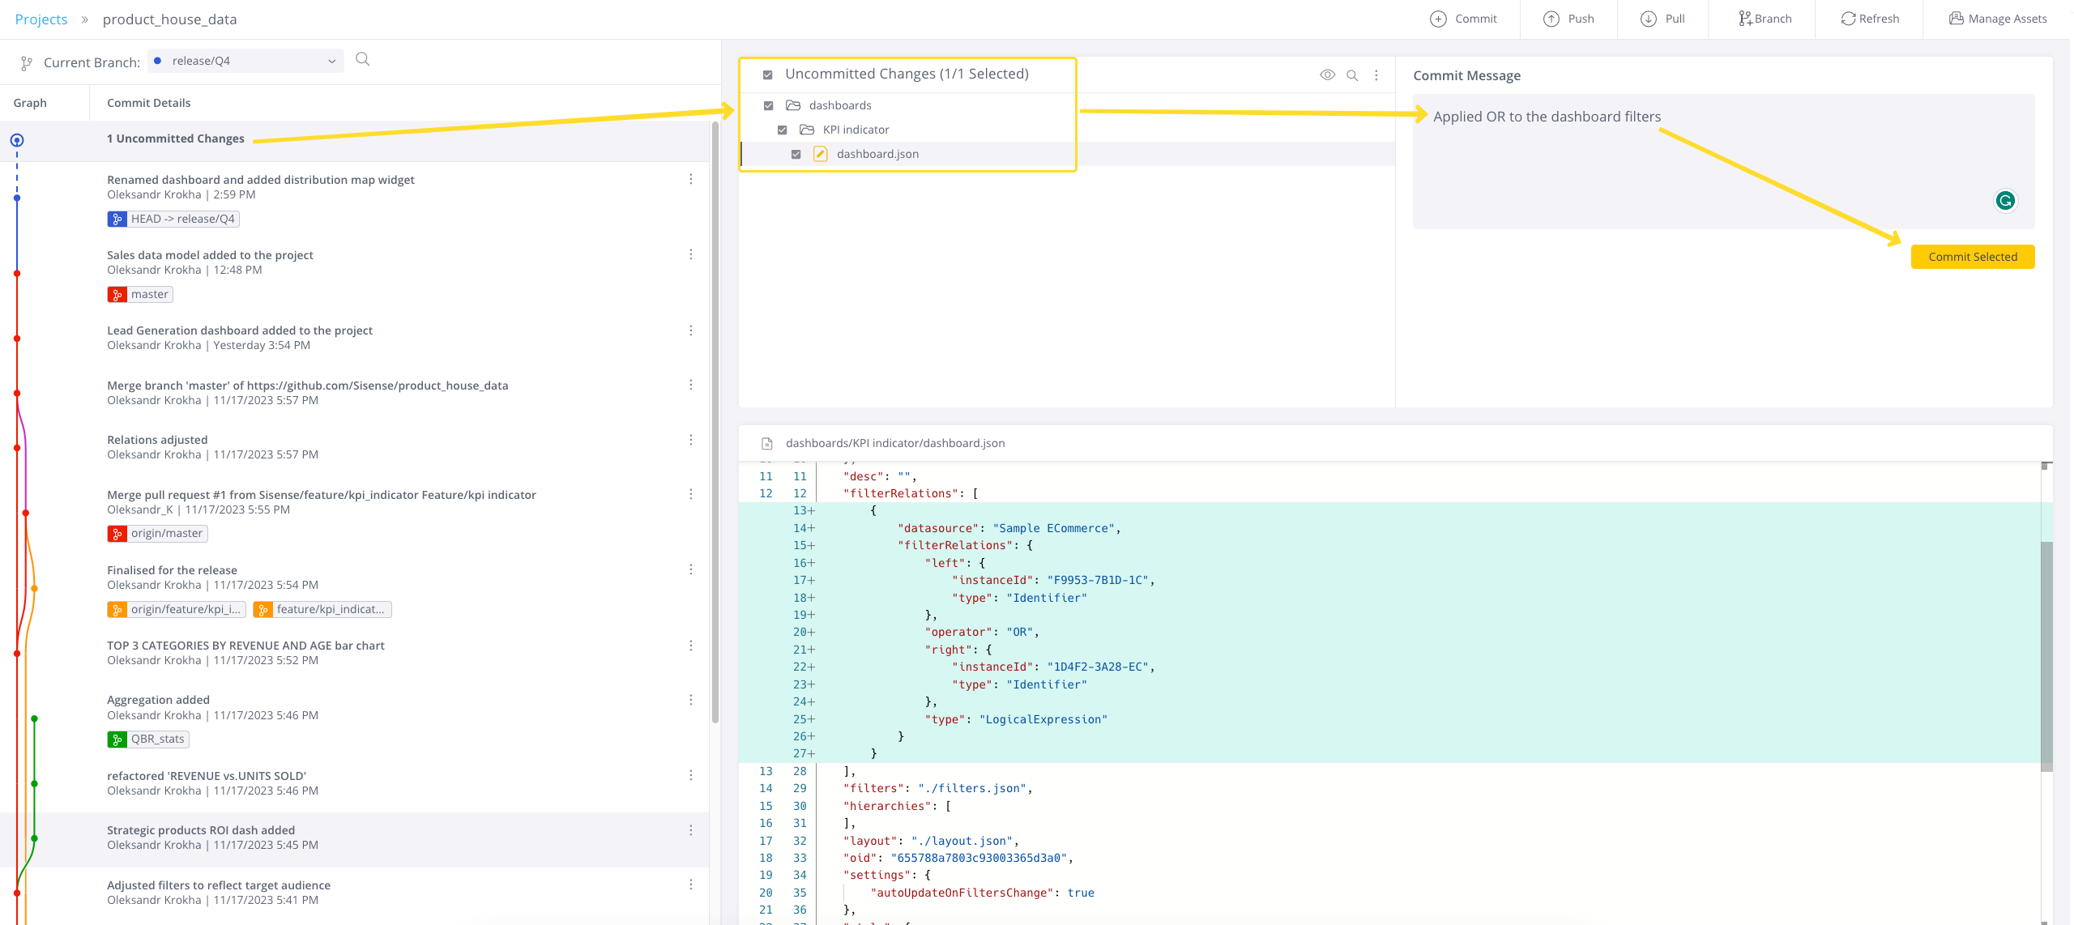This screenshot has width=2074, height=925.
Task: Open the Current Branch release/Q4 dropdown
Action: (x=245, y=61)
